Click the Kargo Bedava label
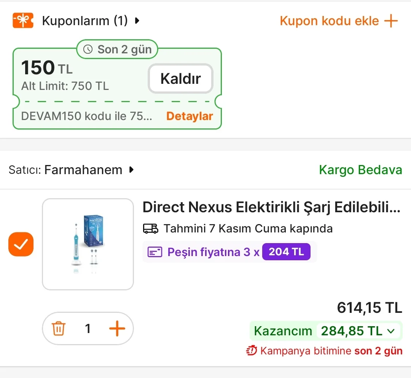411x378 pixels. point(360,170)
